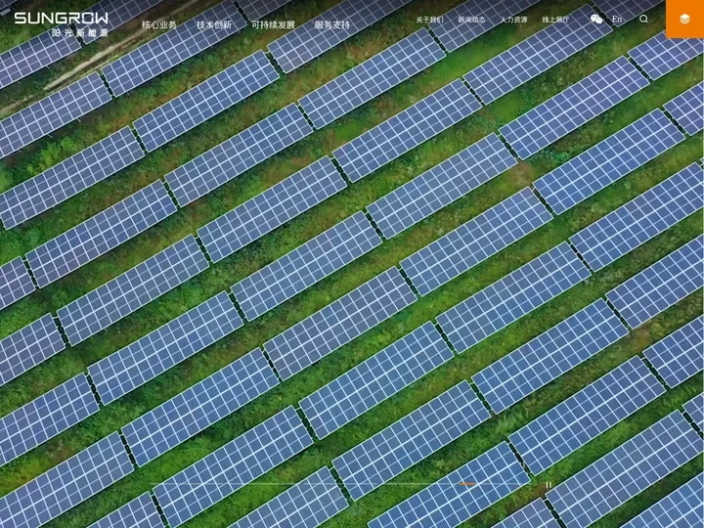Go to 关于我们 page
Viewport: 704px width, 528px height.
pyautogui.click(x=429, y=20)
